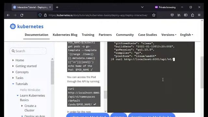Click into the sidebar Search field
Image resolution: width=208 pixels, height=117 pixels.
[x=28, y=51]
